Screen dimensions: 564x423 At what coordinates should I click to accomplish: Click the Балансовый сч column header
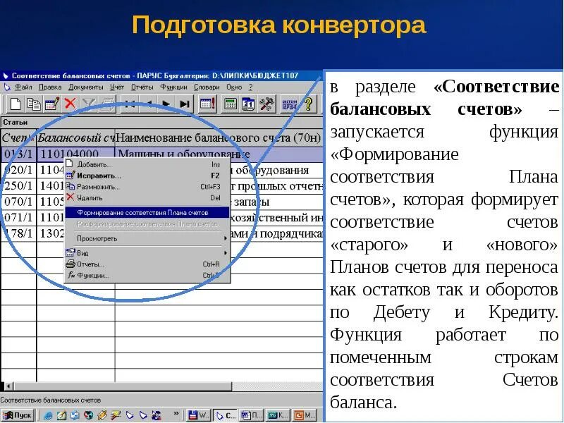(76, 137)
